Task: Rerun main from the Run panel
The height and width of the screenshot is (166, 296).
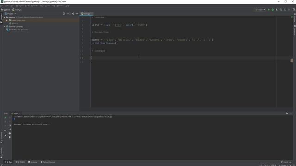Action: (5, 118)
